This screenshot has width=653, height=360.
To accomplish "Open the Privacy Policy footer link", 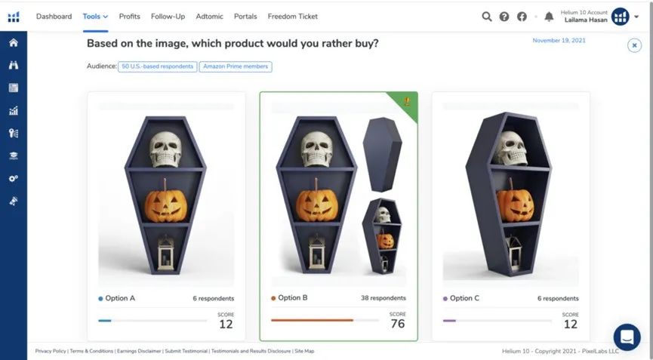I will (51, 351).
